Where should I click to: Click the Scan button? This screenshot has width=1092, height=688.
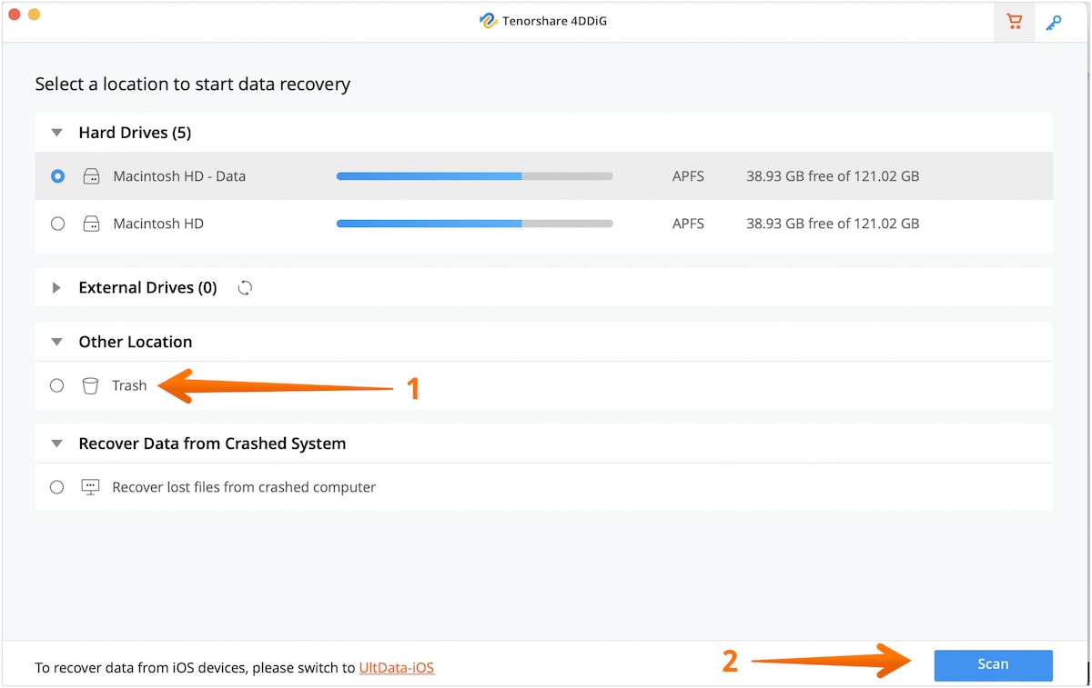[993, 665]
